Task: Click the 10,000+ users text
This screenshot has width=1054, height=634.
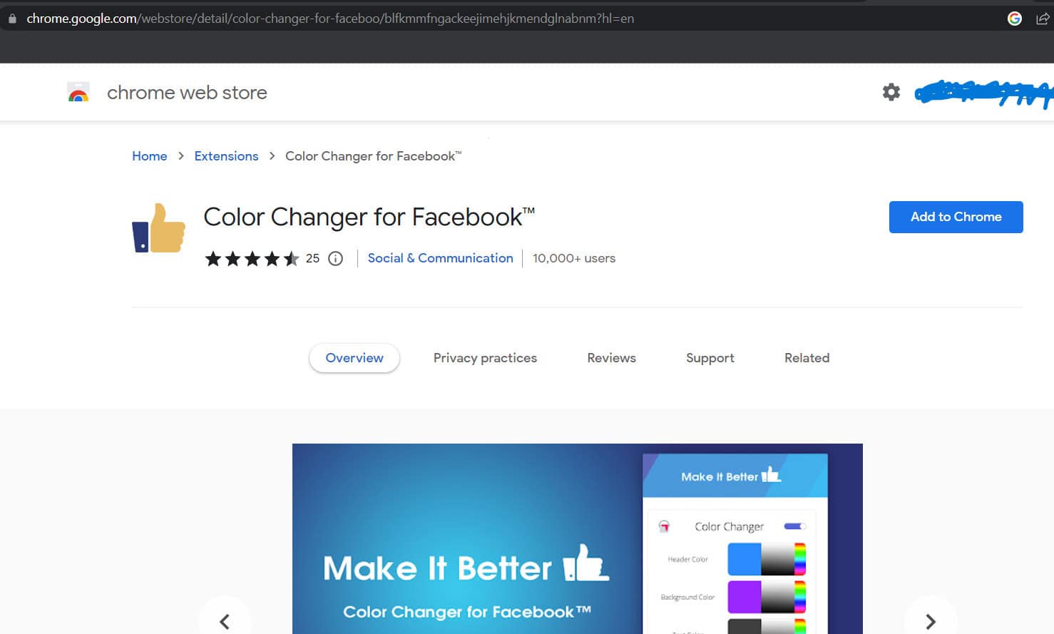Action: click(574, 258)
